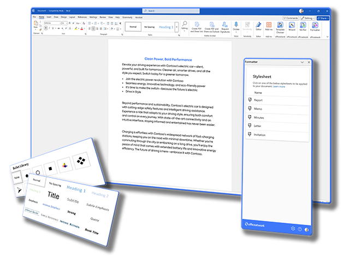
Task: Click Decrease Font Size icon
Action: (73, 23)
